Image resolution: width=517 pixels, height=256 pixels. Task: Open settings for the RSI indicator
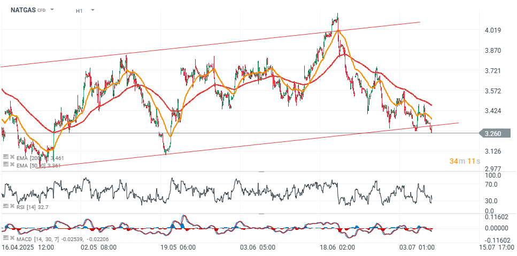tap(5, 206)
